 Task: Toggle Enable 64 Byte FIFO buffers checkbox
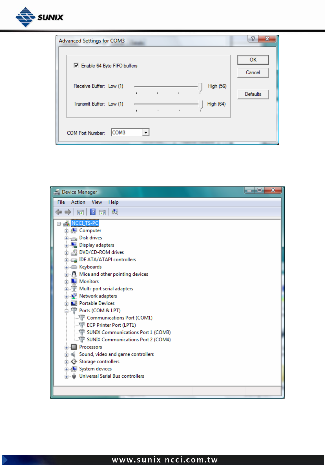pyautogui.click(x=76, y=65)
